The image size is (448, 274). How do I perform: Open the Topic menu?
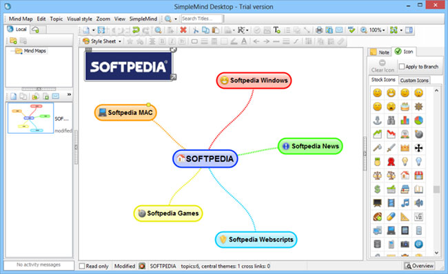pos(57,19)
